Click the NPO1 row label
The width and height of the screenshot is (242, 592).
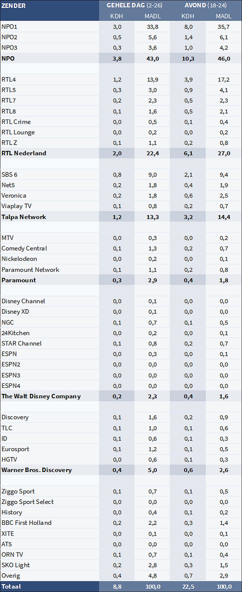pyautogui.click(x=9, y=27)
